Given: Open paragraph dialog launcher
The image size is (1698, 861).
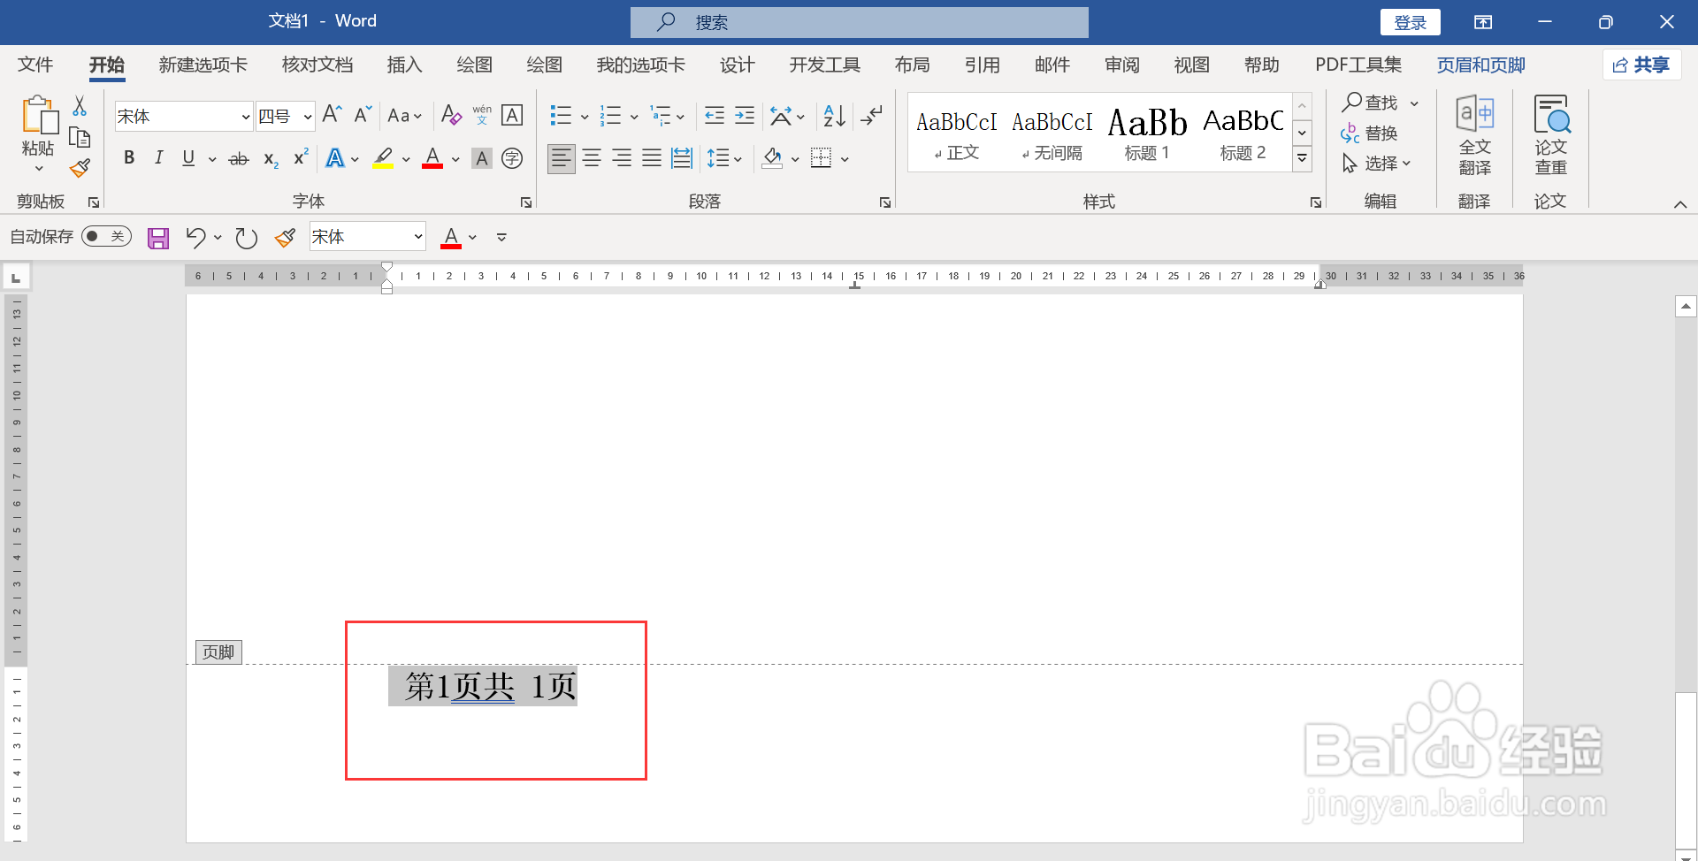Looking at the screenshot, I should pyautogui.click(x=885, y=202).
